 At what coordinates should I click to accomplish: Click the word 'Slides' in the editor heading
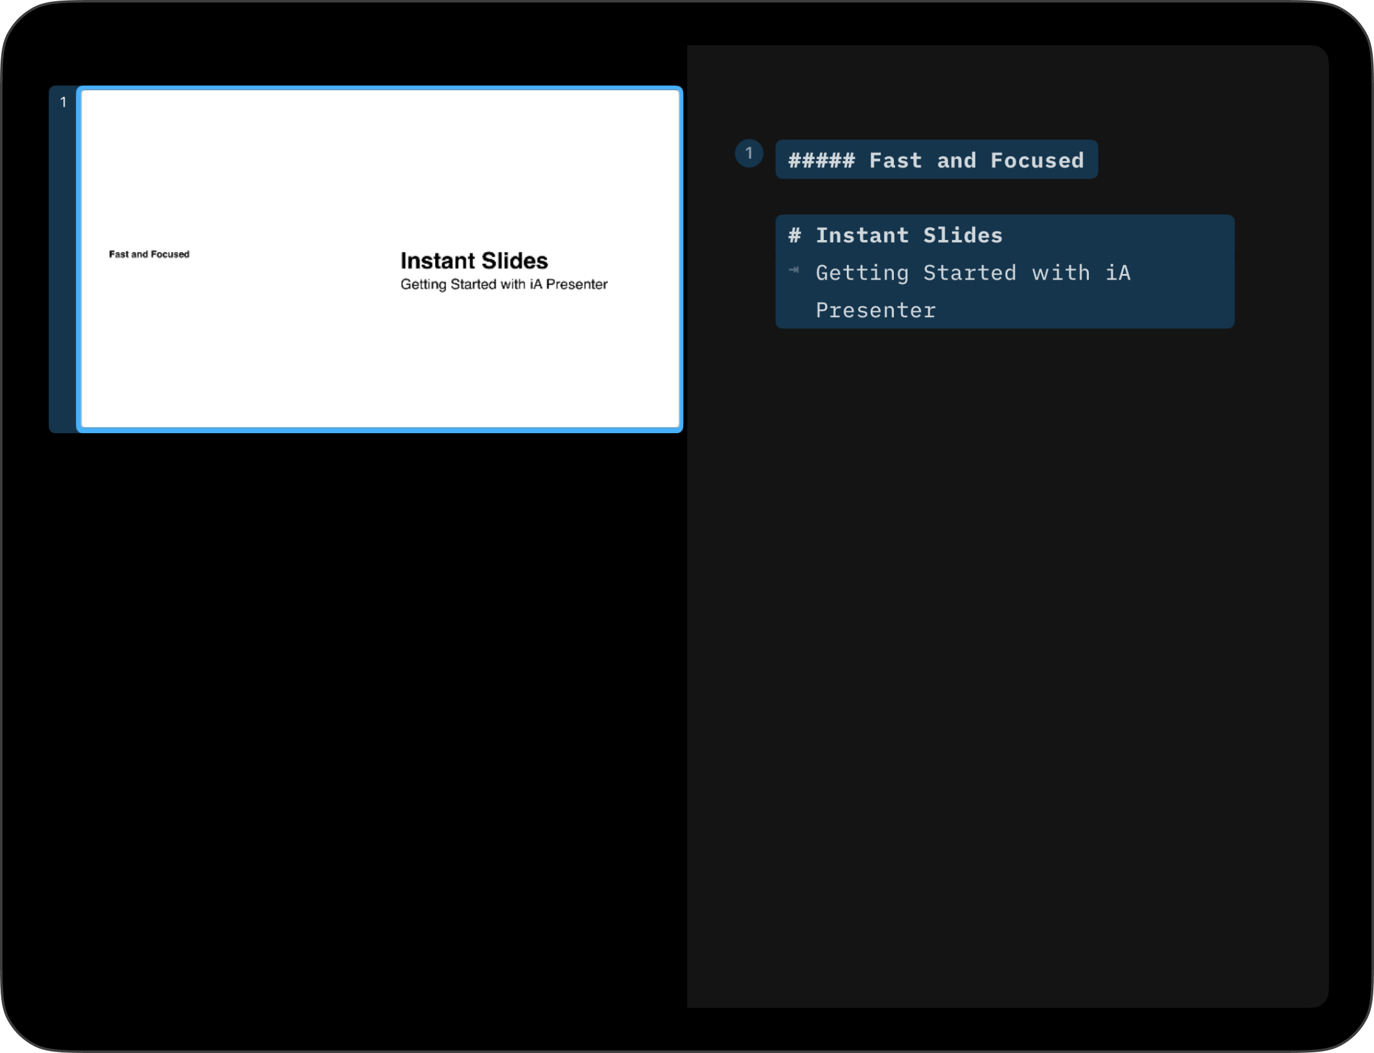pos(962,236)
